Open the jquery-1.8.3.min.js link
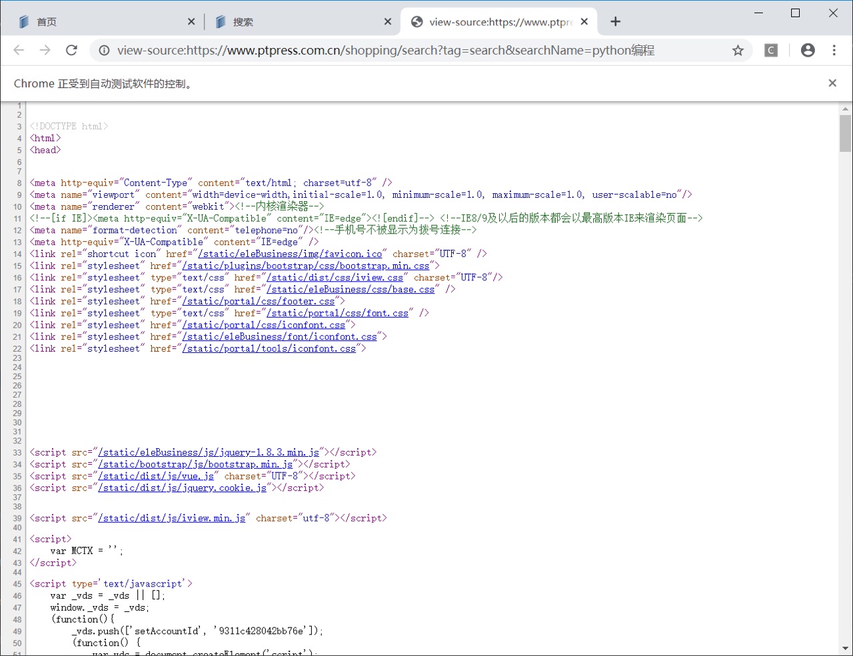The image size is (853, 656). (x=209, y=452)
